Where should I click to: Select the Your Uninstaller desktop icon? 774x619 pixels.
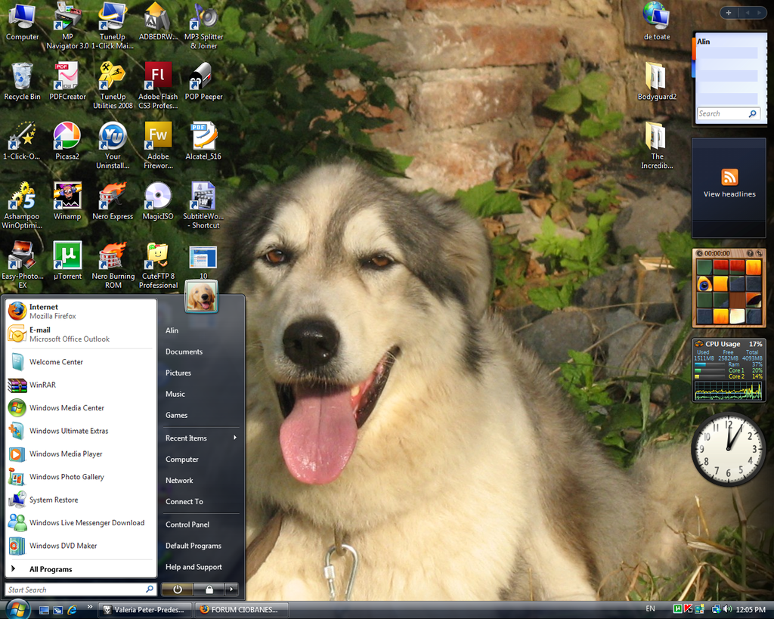click(113, 146)
